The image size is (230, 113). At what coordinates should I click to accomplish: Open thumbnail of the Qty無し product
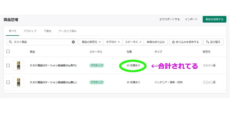(x=18, y=82)
